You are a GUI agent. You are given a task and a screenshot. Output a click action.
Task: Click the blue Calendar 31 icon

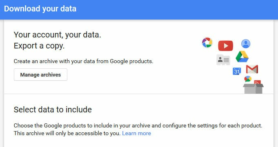coord(237,71)
